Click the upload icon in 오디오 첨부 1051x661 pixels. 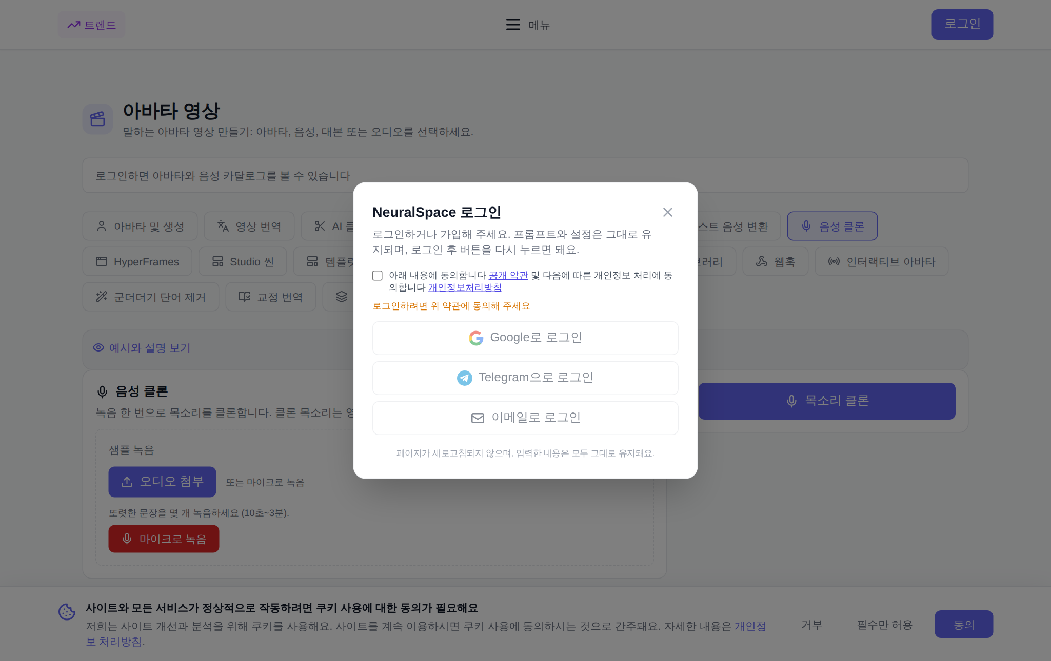coord(127,482)
